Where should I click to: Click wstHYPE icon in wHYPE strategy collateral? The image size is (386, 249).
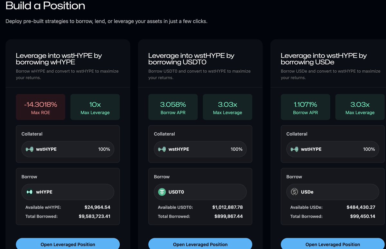pos(30,149)
